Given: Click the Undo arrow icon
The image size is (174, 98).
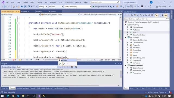Looking at the screenshot, I should click(29, 7).
